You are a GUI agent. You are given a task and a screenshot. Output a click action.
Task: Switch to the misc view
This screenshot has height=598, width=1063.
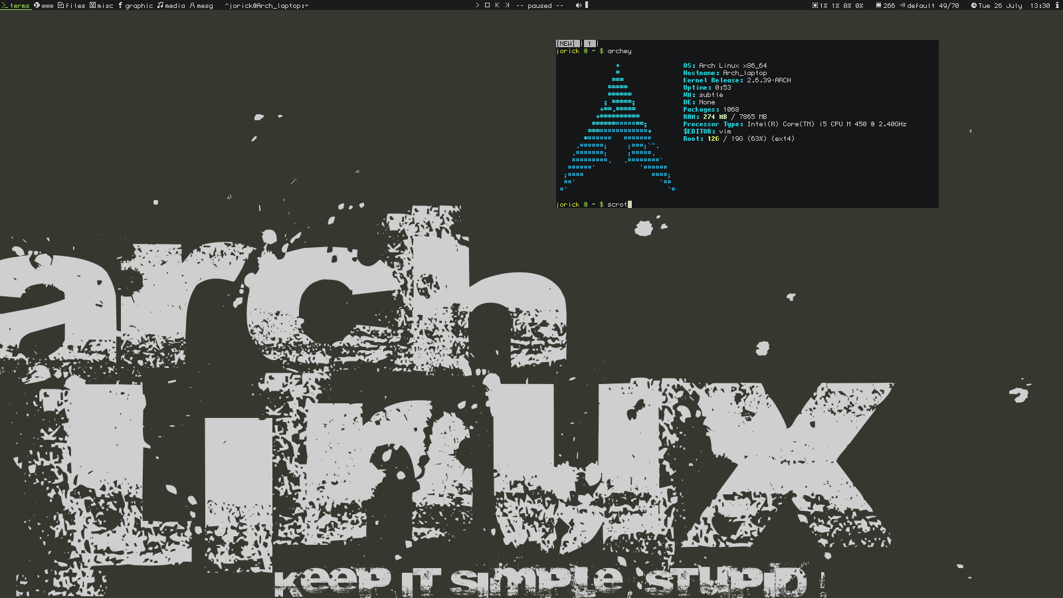[x=102, y=5]
